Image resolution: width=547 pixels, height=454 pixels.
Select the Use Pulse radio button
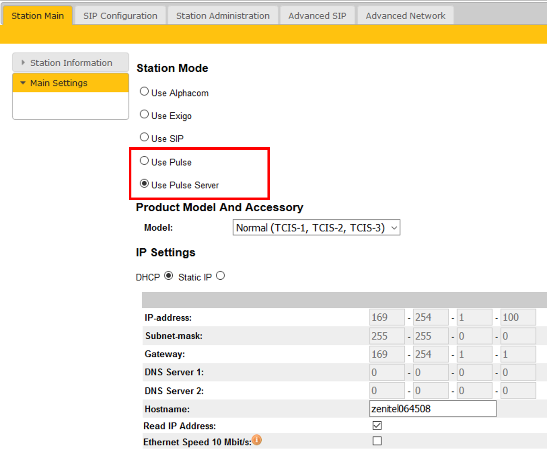(144, 161)
